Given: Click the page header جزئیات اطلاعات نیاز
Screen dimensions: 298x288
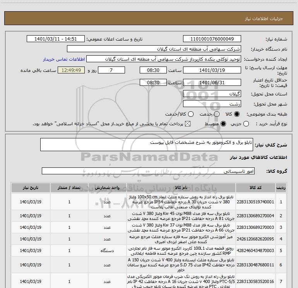Looking at the screenshot, I should click(264, 19).
